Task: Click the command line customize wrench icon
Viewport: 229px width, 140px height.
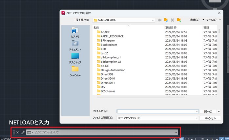Action: 23,132
